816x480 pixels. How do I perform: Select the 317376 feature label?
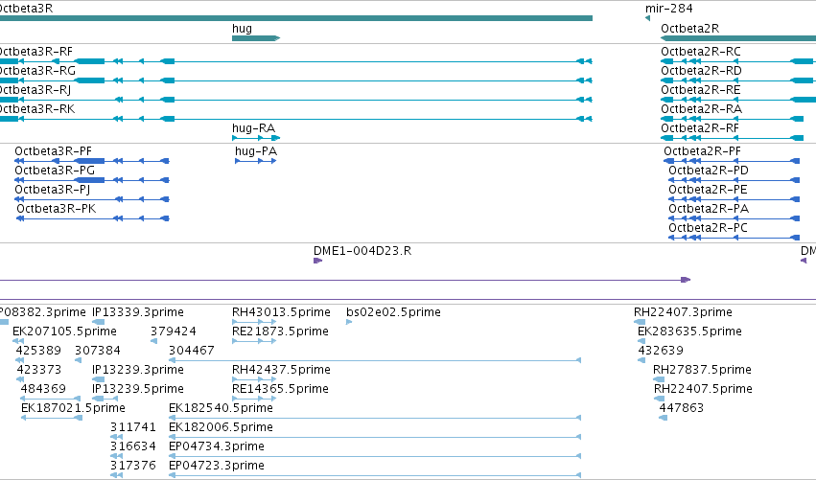132,467
